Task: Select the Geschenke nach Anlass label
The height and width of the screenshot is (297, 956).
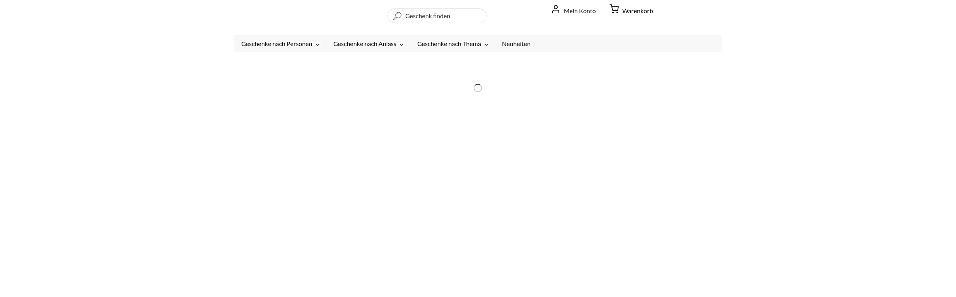Action: tap(364, 44)
